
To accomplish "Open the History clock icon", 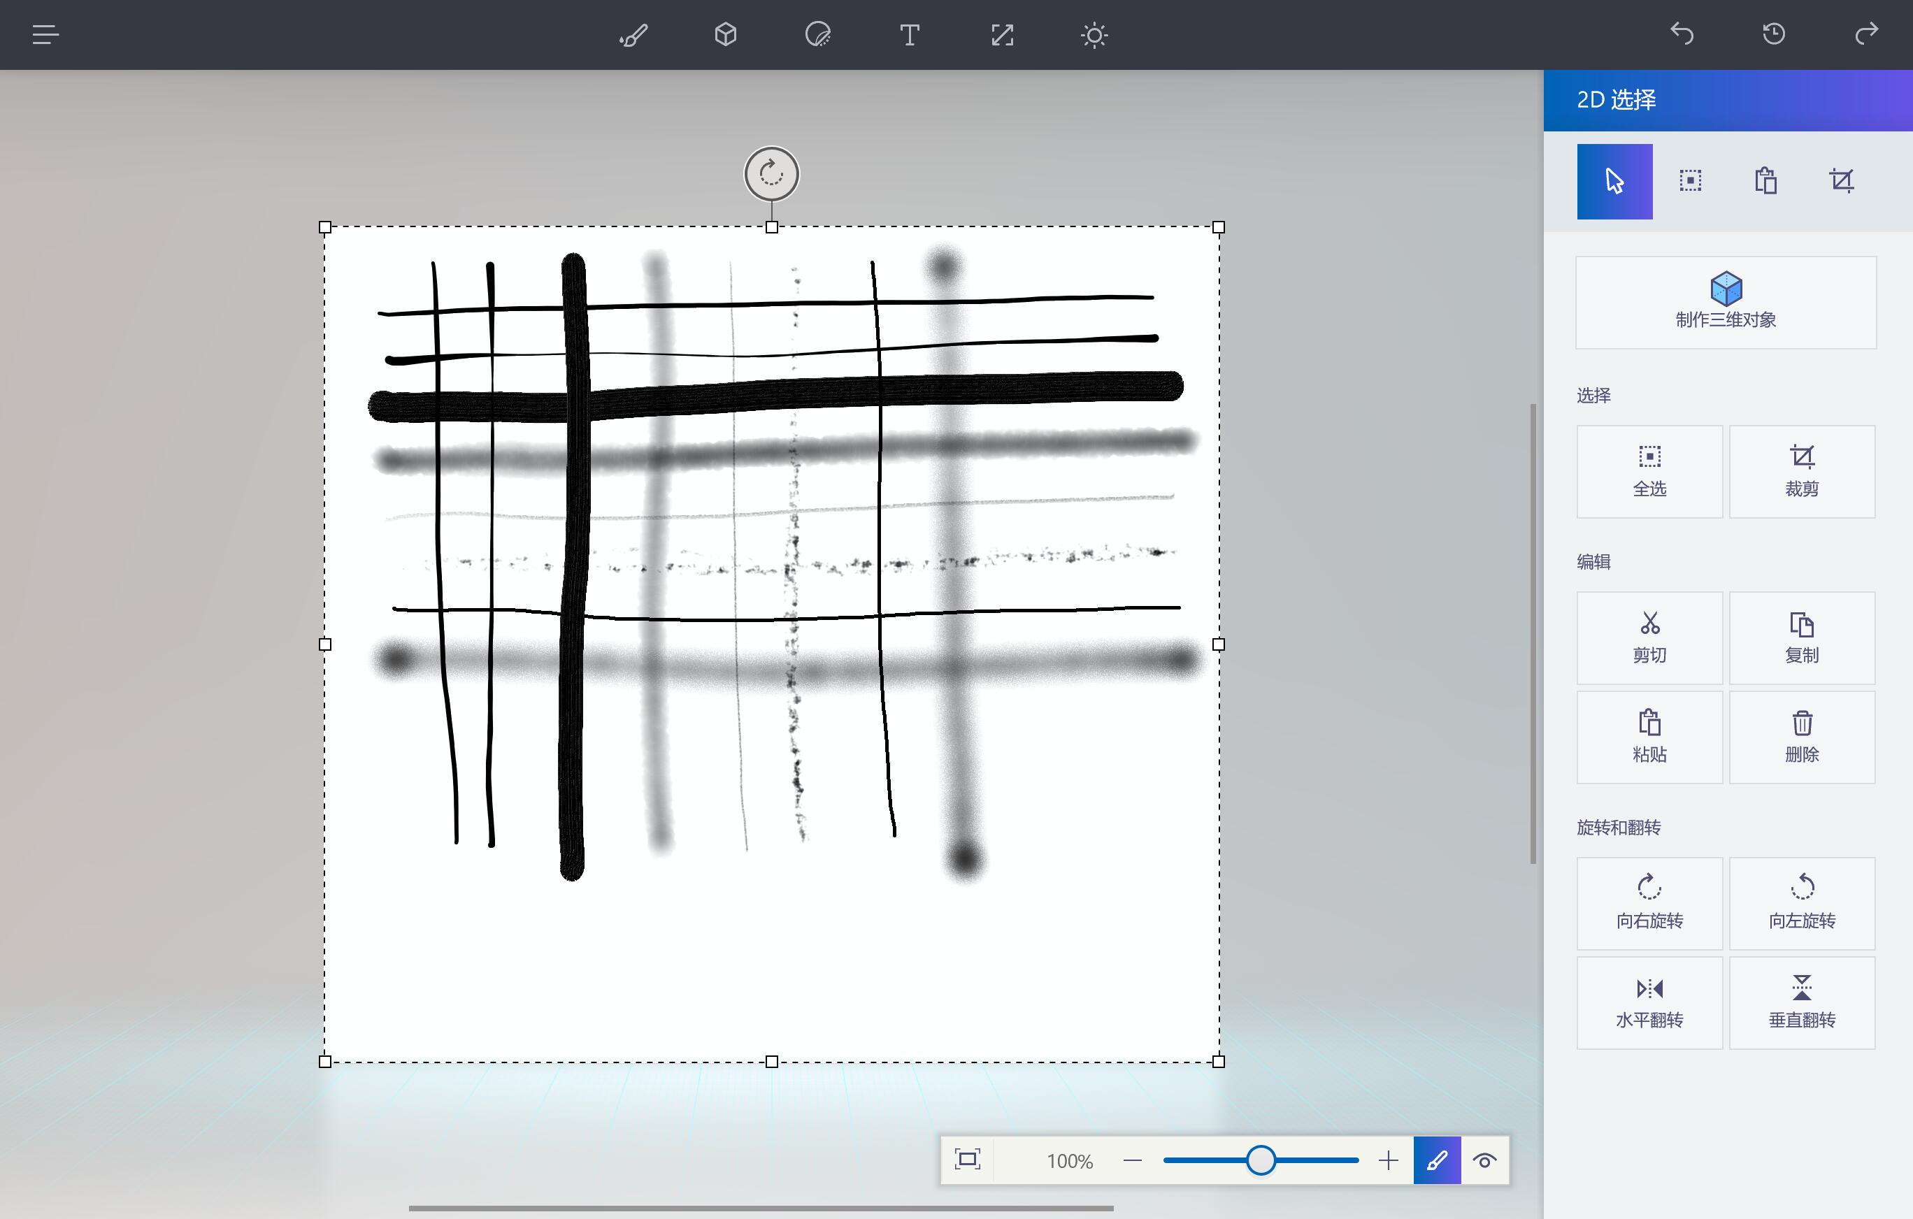I will pos(1774,34).
